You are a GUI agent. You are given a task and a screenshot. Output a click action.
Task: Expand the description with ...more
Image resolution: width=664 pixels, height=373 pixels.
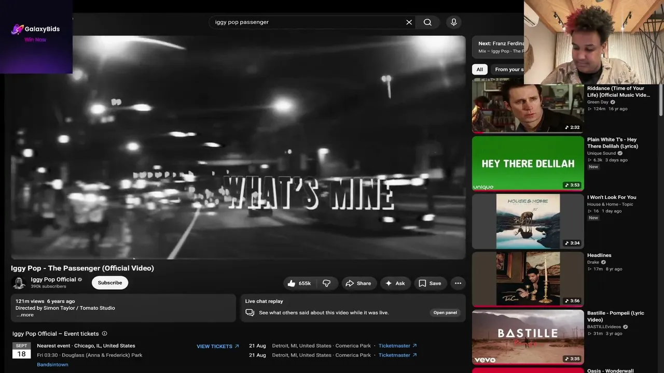[x=25, y=315]
